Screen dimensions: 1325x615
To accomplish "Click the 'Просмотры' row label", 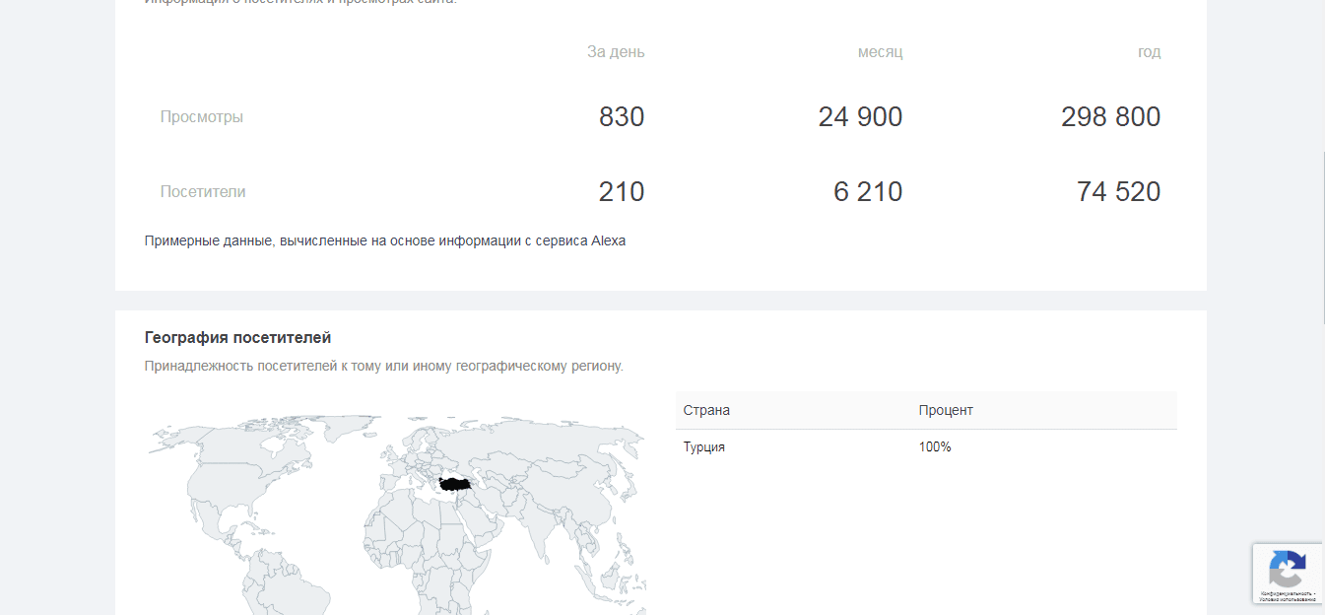I will 202,117.
